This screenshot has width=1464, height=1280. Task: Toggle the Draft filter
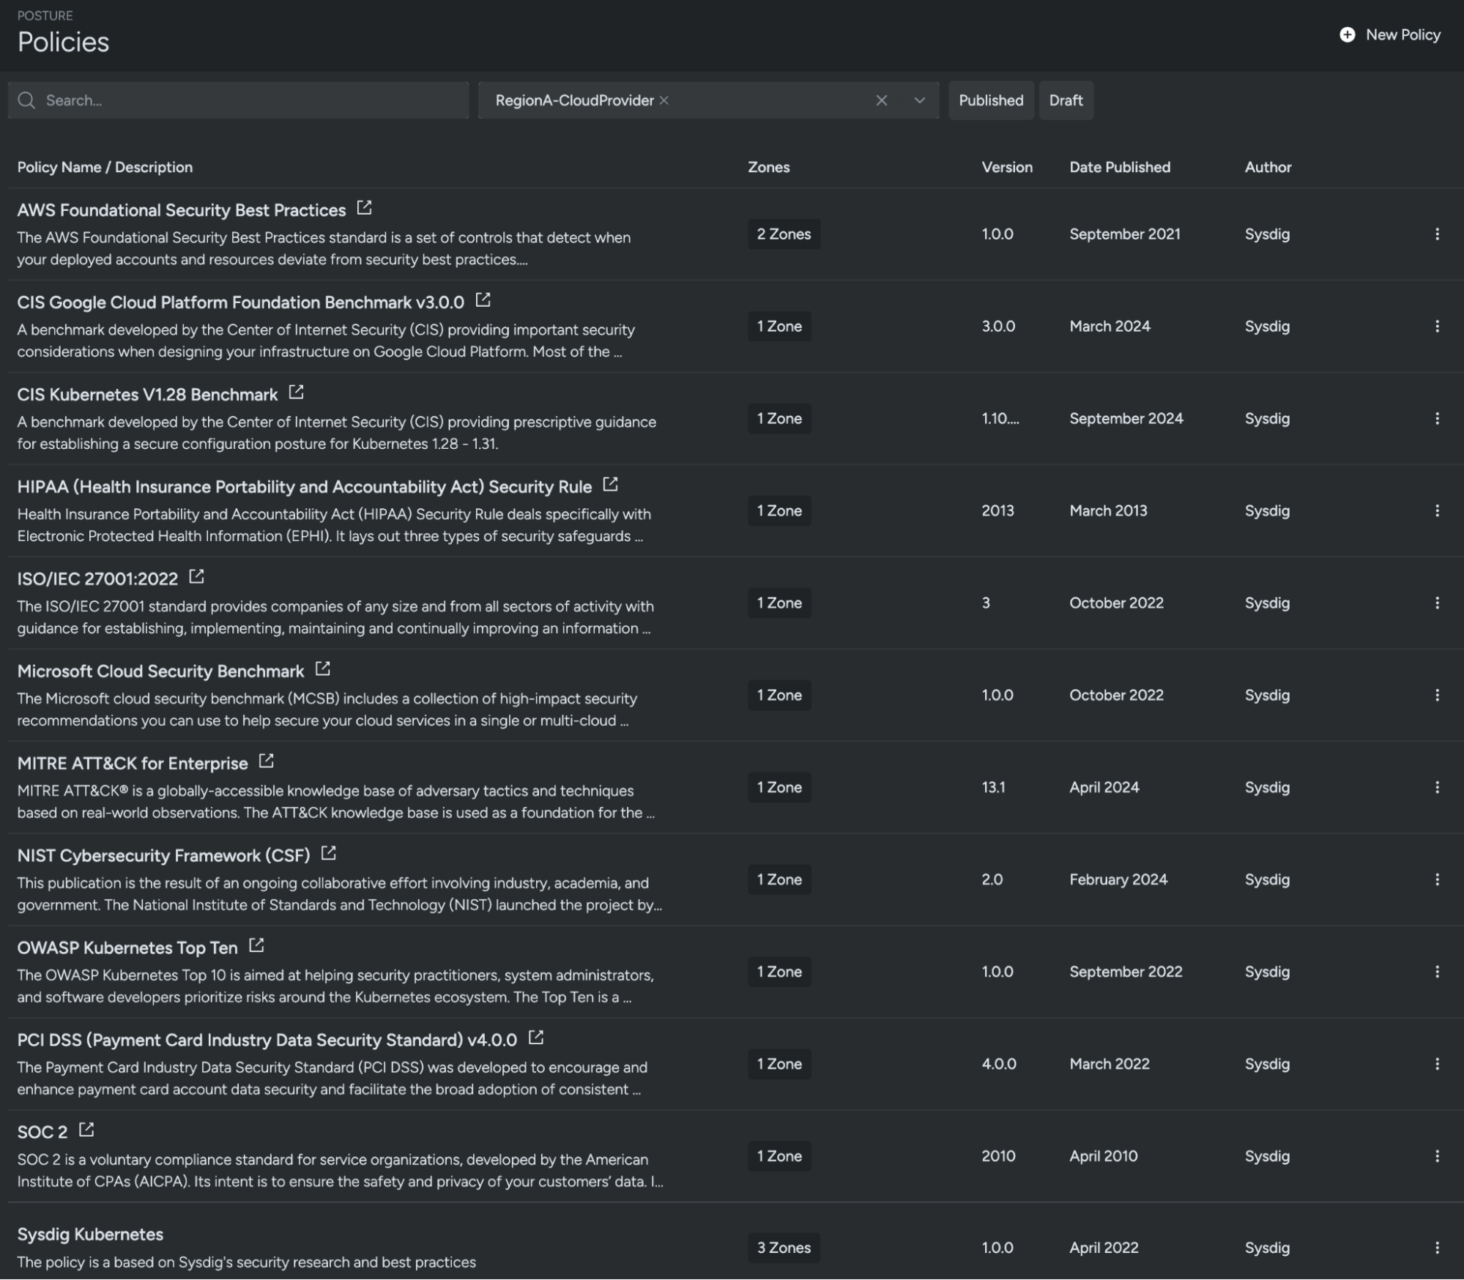[x=1066, y=100]
